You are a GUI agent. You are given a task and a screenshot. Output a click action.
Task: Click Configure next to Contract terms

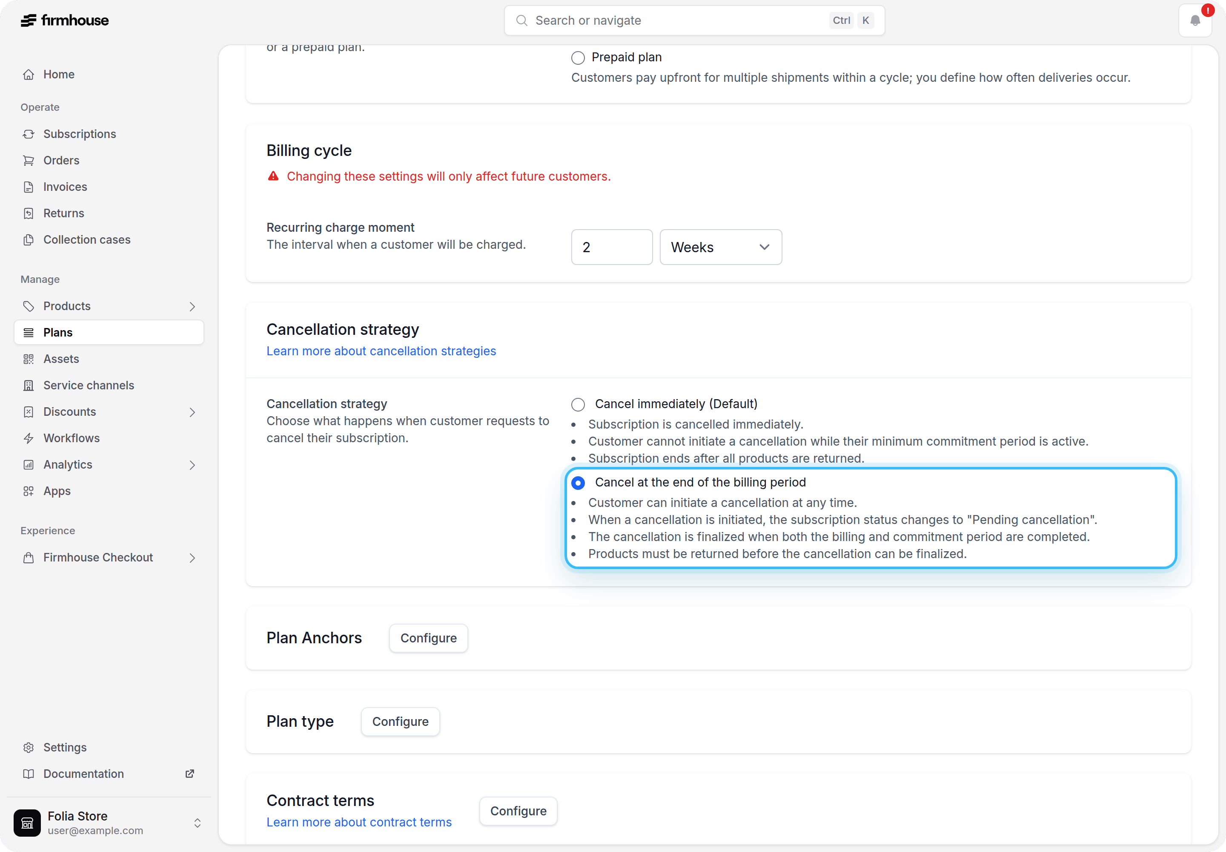click(518, 811)
